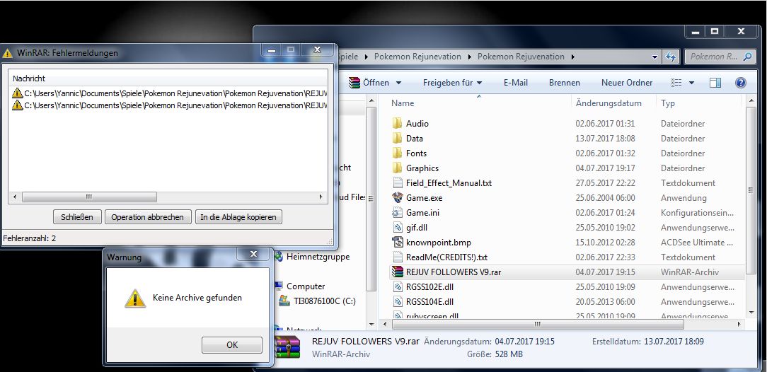Image resolution: width=767 pixels, height=372 pixels.
Task: Click OK in the Warnung dialog
Action: [x=232, y=344]
